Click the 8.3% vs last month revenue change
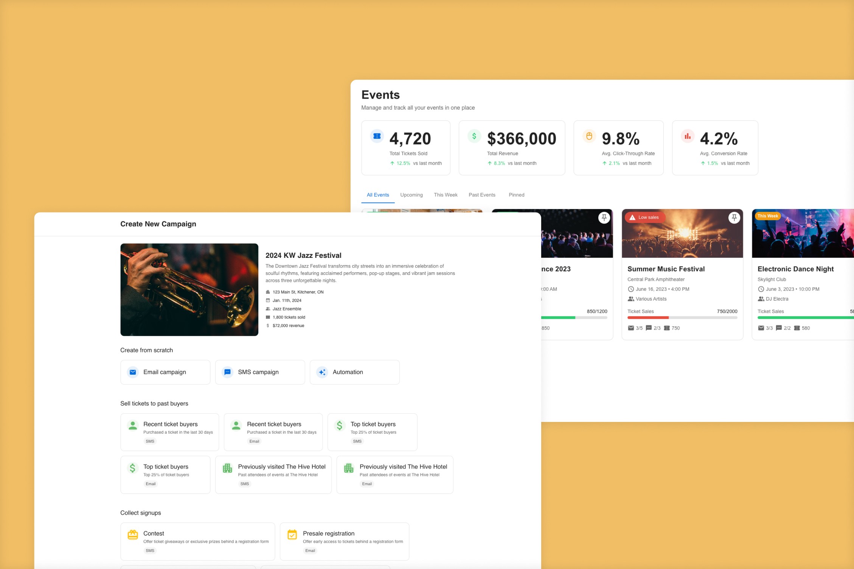Screen dimensions: 854x569 pyautogui.click(x=512, y=164)
